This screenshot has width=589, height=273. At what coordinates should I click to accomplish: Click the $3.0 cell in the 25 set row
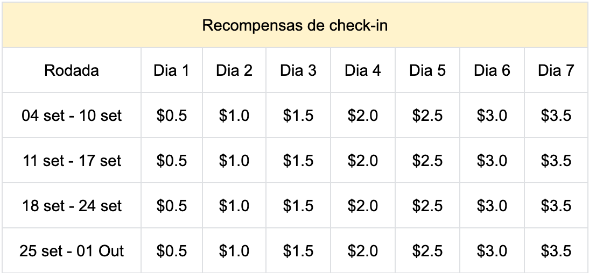point(492,251)
